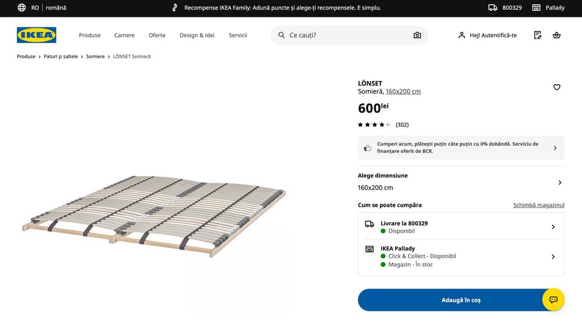
Task: Add LÖNSET to favorites with heart icon
Action: pyautogui.click(x=557, y=87)
